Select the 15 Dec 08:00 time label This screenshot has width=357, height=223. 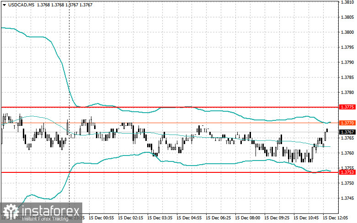(247, 218)
